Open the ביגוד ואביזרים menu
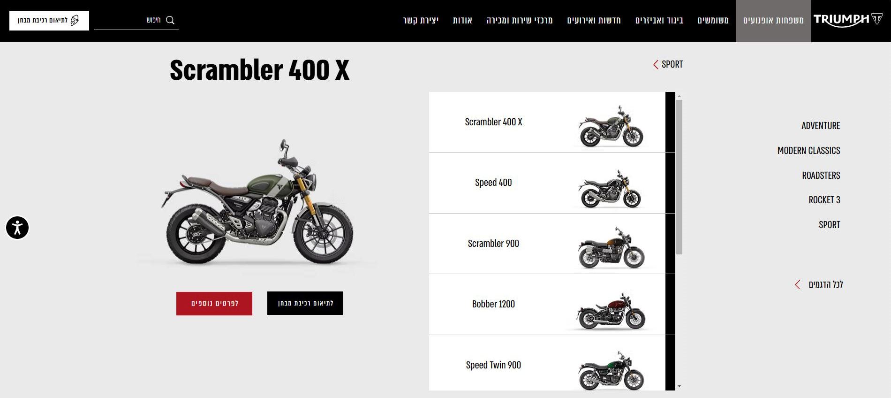 point(659,20)
